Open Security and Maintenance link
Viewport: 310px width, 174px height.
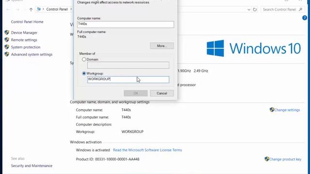(31, 166)
